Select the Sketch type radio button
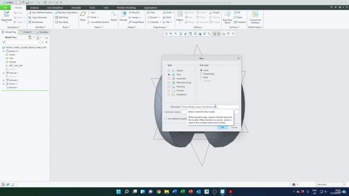 coord(169,71)
